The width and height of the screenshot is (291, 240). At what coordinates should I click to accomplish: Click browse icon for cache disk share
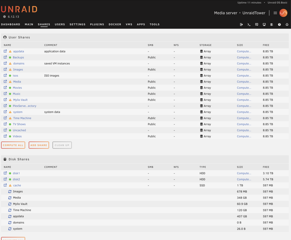(5, 185)
